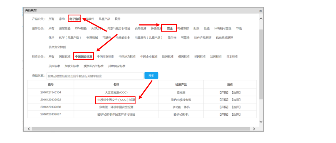This screenshot has width=336, height=143.
Task: Click the 彩色电视接收机 product cell
Action: click(x=181, y=100)
